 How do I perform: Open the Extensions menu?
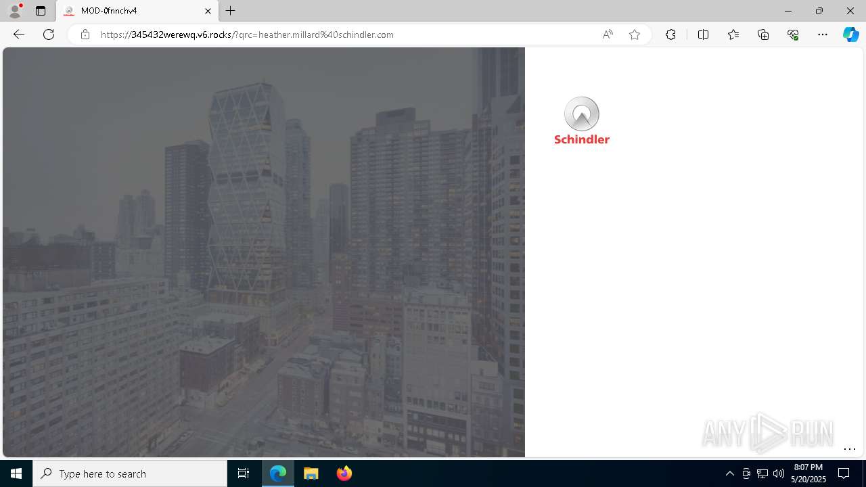(x=670, y=34)
